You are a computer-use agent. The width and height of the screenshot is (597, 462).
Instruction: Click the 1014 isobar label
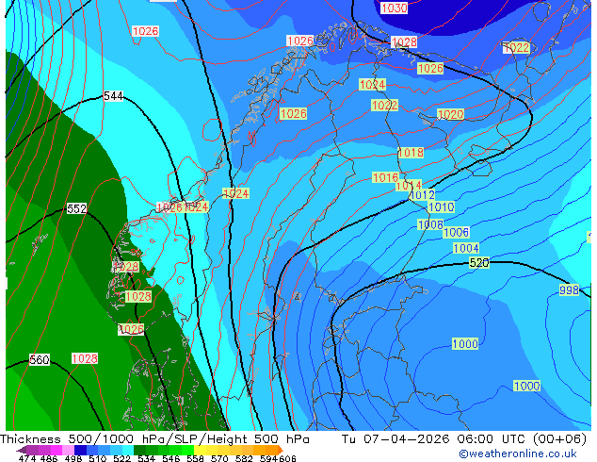pos(409,185)
